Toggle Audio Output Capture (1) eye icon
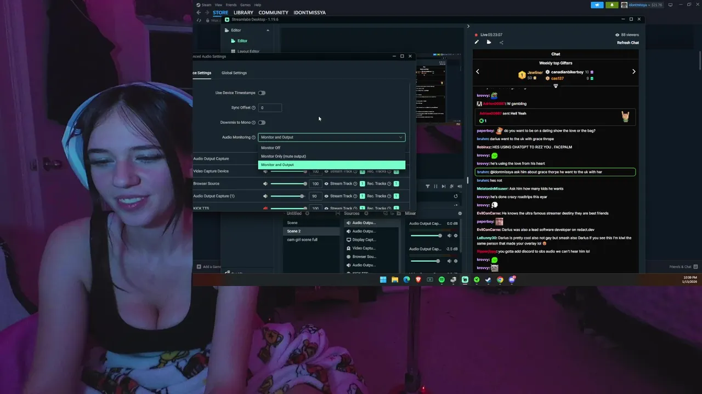 click(x=326, y=196)
